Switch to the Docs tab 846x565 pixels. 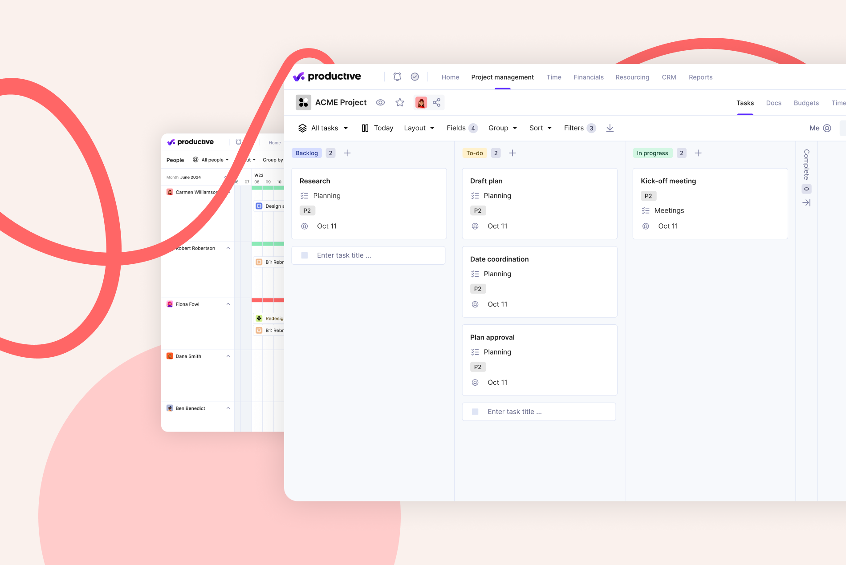773,103
